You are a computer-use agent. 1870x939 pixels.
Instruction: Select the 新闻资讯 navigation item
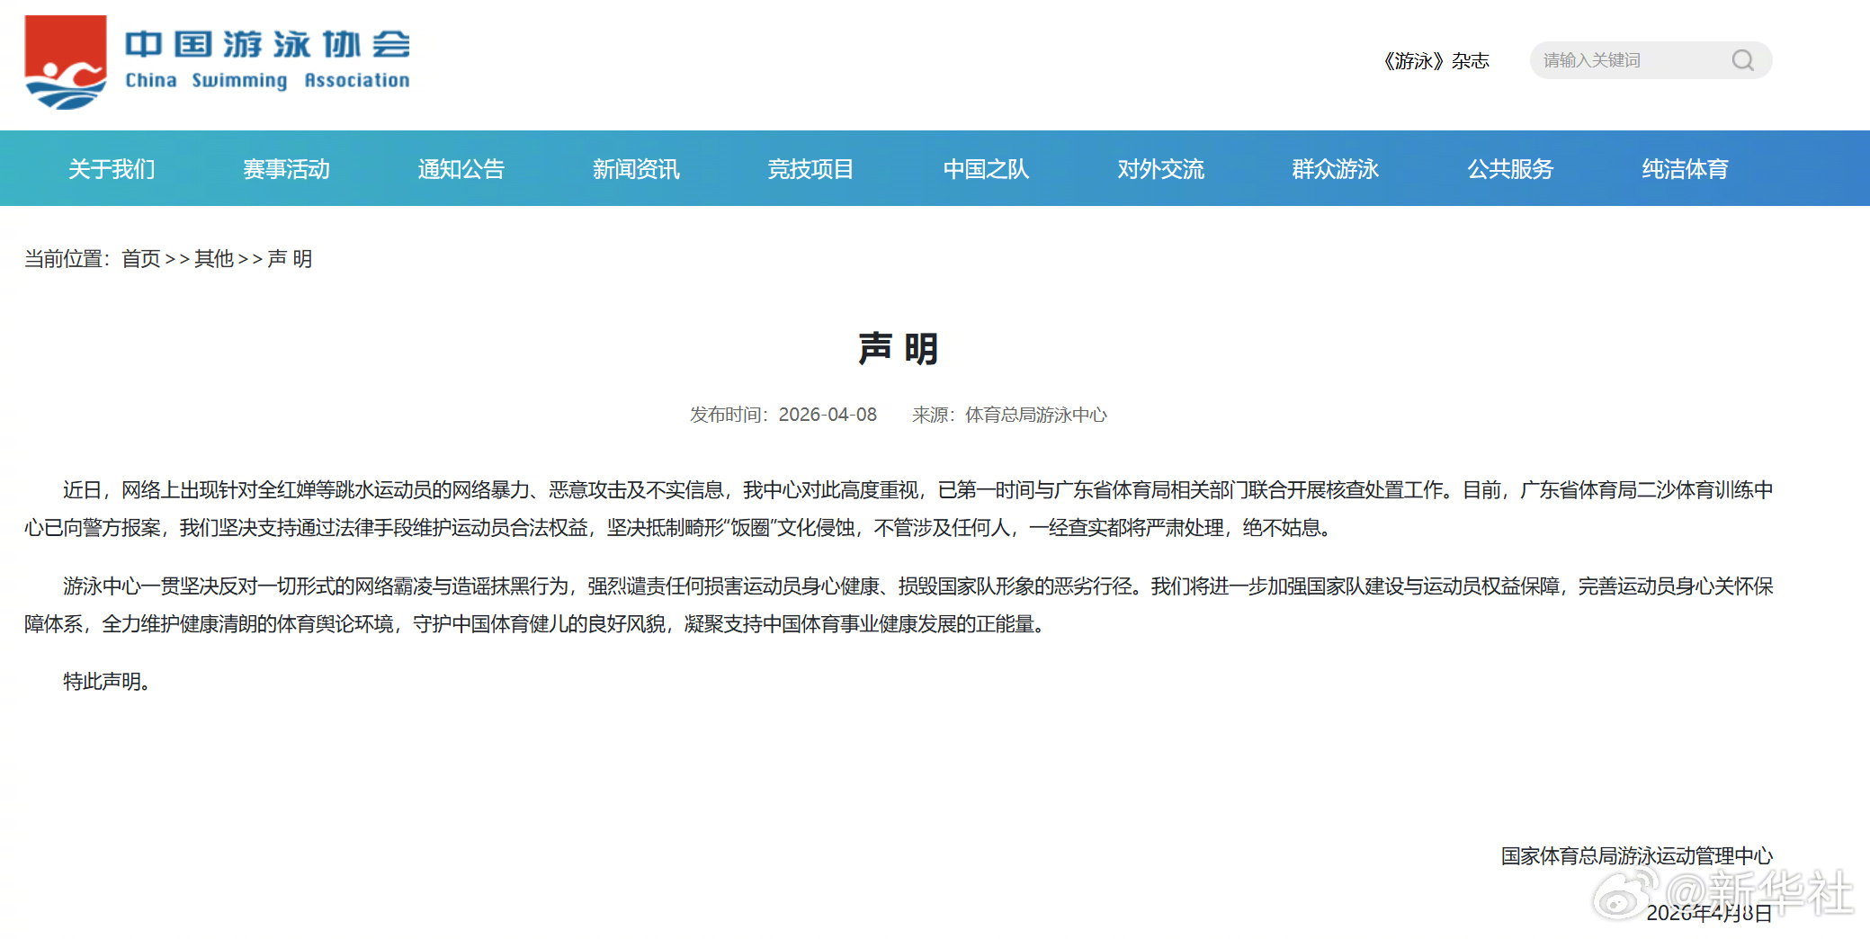point(635,169)
